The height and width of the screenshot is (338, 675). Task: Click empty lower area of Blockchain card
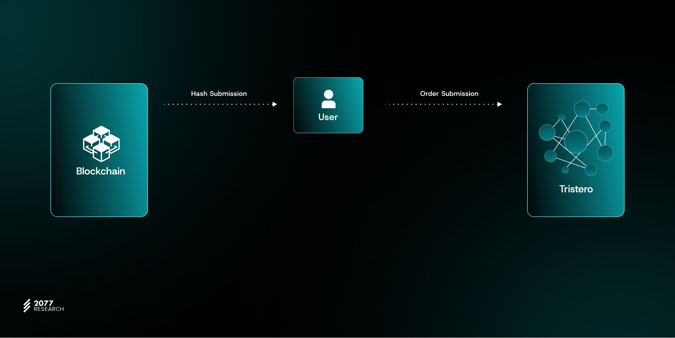click(x=99, y=198)
